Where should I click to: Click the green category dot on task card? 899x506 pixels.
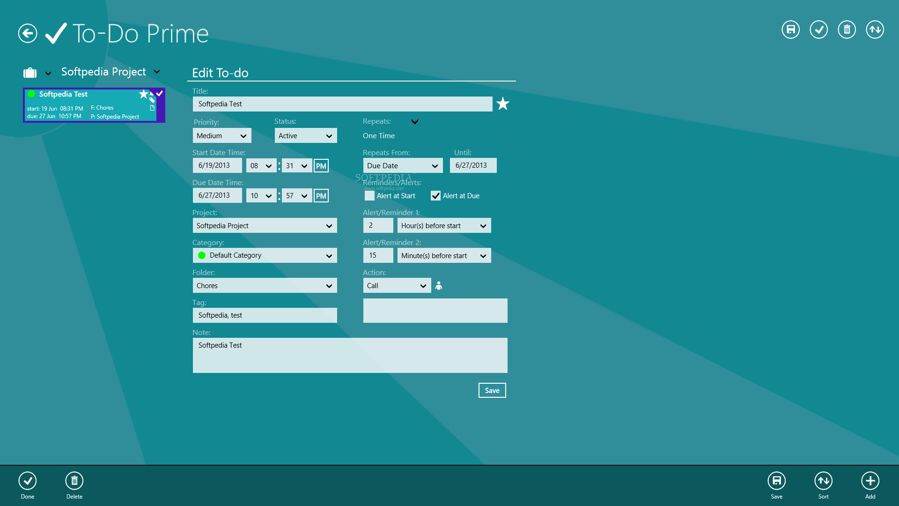[31, 94]
